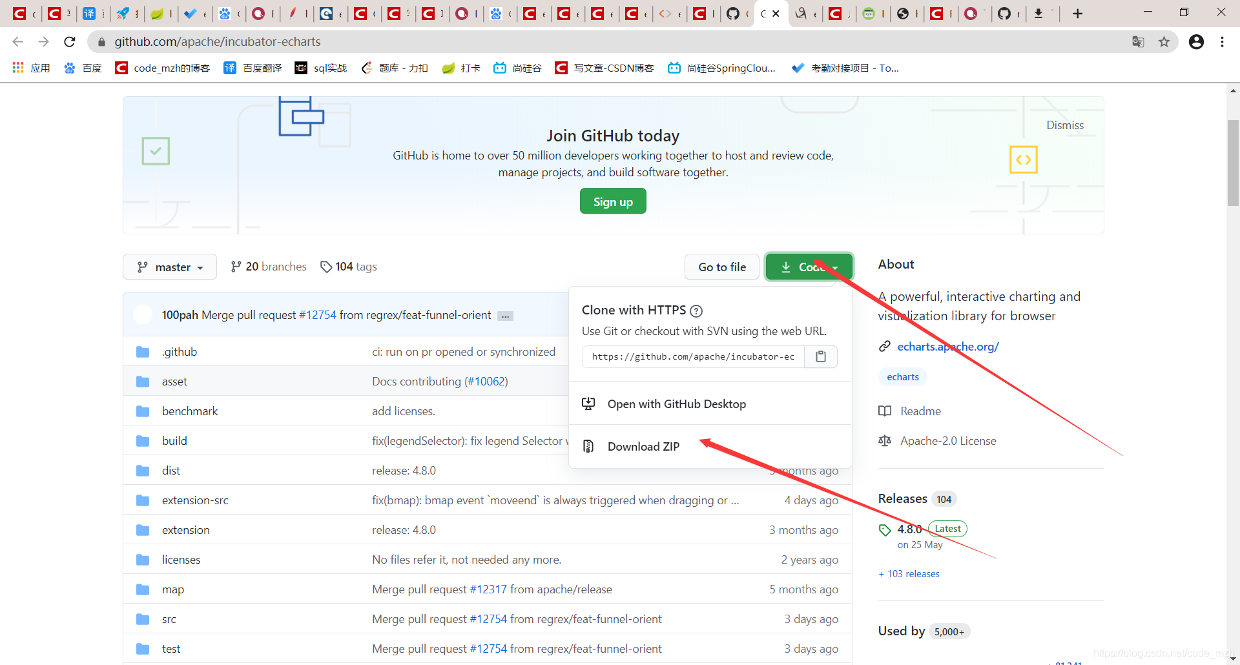The height and width of the screenshot is (665, 1240).
Task: Click the extension-src folder icon
Action: tap(143, 500)
